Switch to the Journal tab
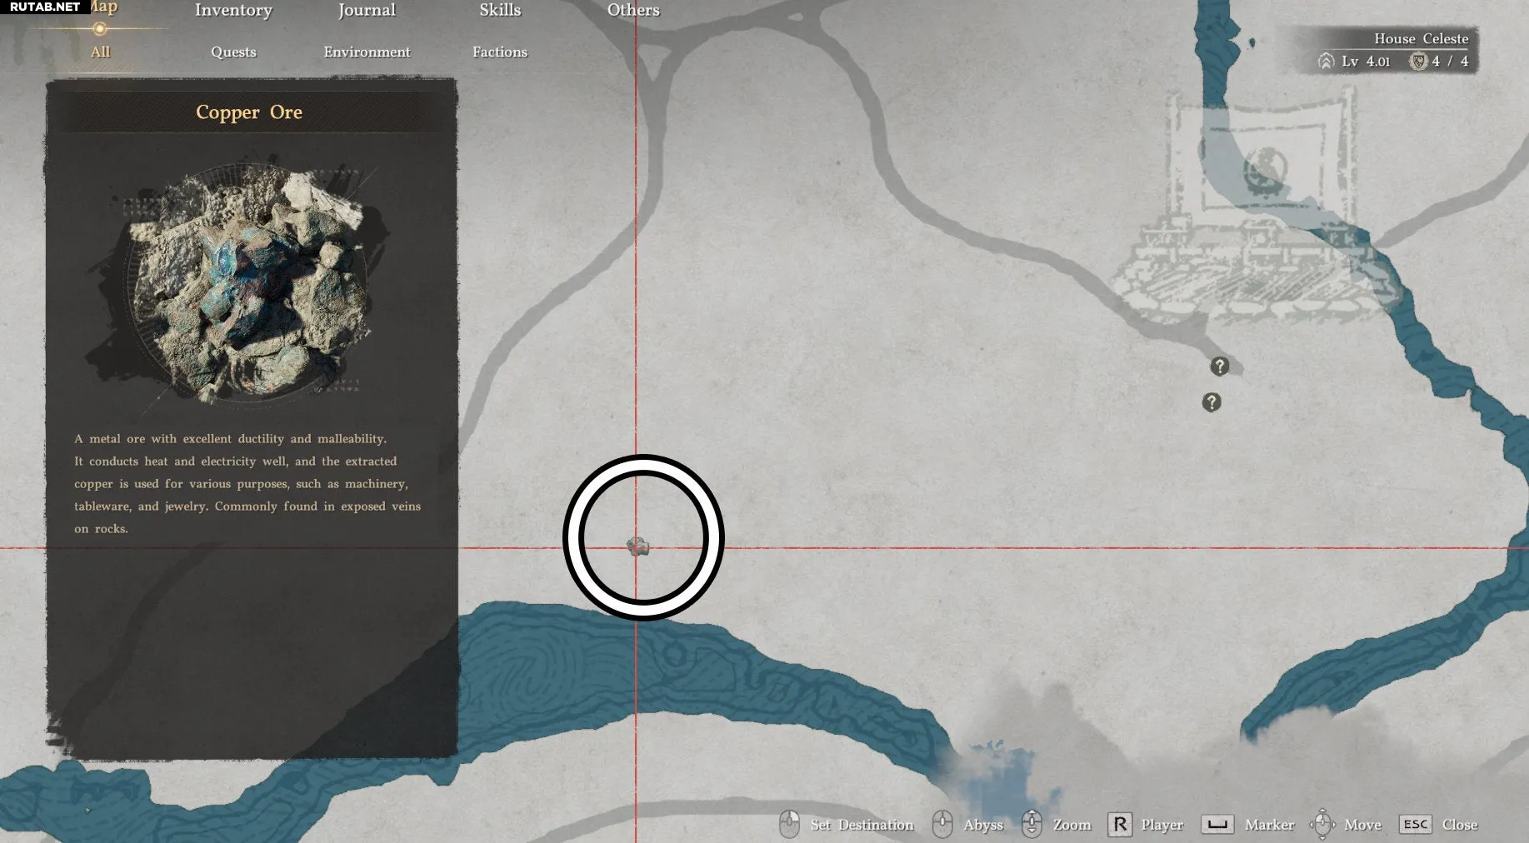 (367, 11)
